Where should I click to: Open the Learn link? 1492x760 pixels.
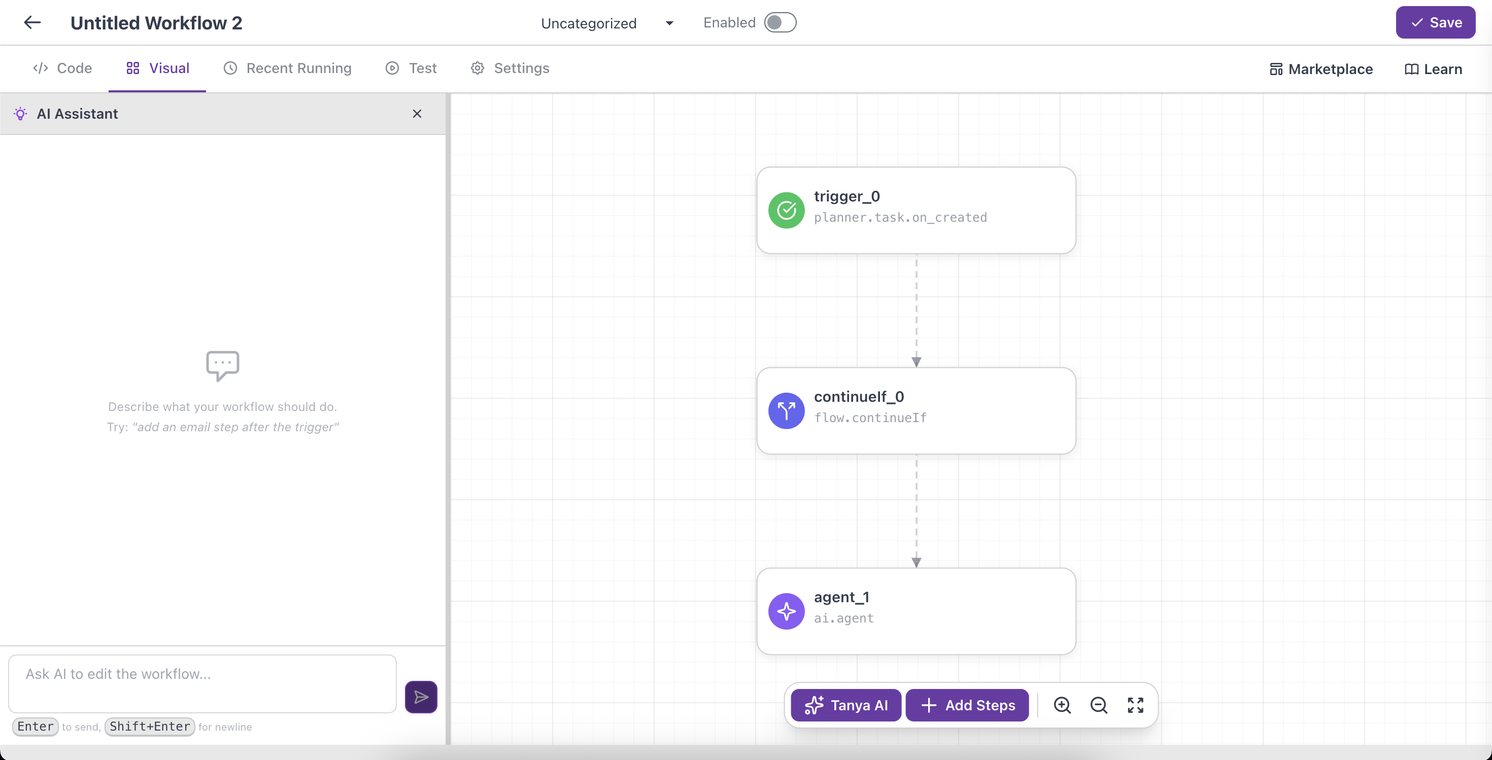[1433, 70]
